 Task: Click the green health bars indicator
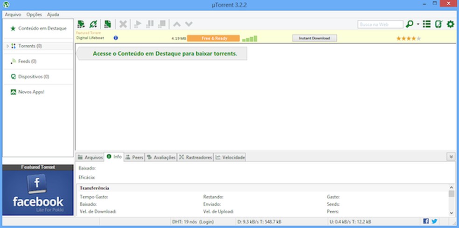pyautogui.click(x=250, y=39)
